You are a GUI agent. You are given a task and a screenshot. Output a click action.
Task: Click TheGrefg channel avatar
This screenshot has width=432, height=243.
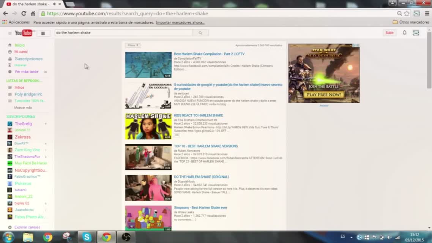click(x=10, y=124)
